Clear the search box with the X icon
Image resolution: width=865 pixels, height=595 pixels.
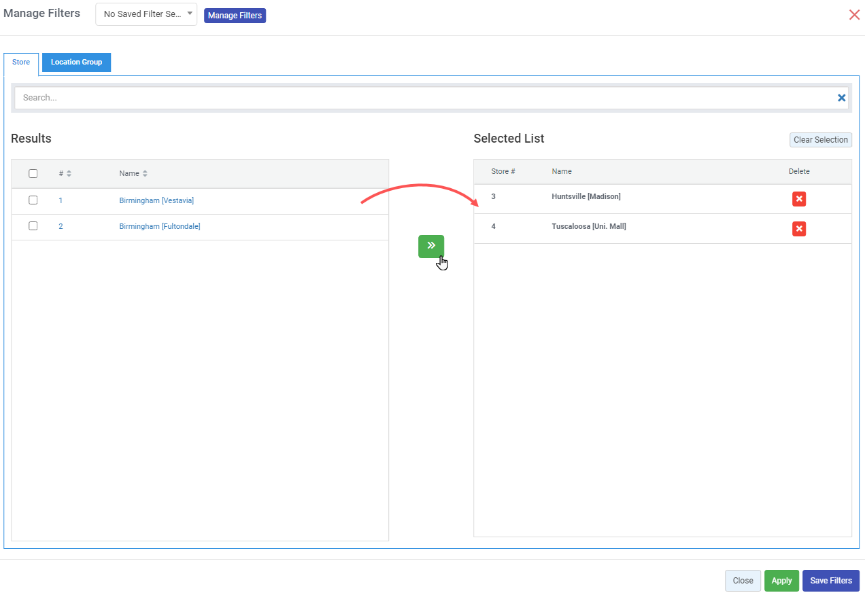842,98
